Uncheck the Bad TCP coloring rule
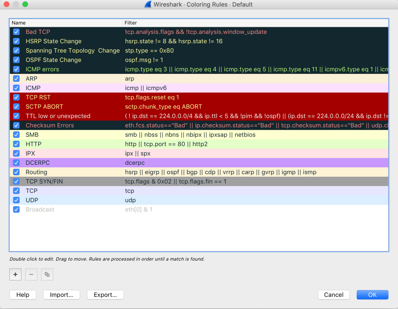Viewport: 398px width, 309px height. [16, 32]
